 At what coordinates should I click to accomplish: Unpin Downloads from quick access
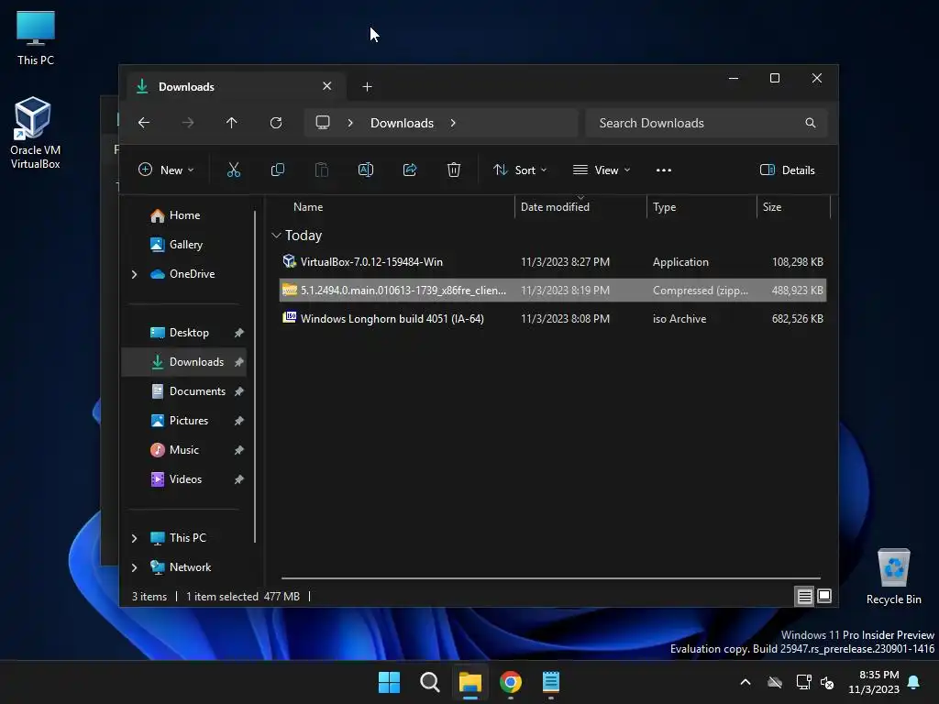(239, 362)
